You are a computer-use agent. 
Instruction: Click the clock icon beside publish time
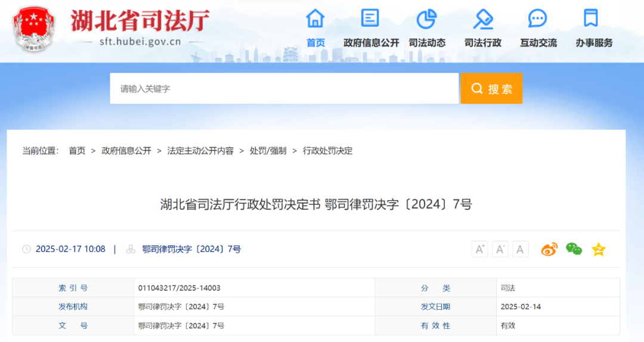tap(26, 249)
